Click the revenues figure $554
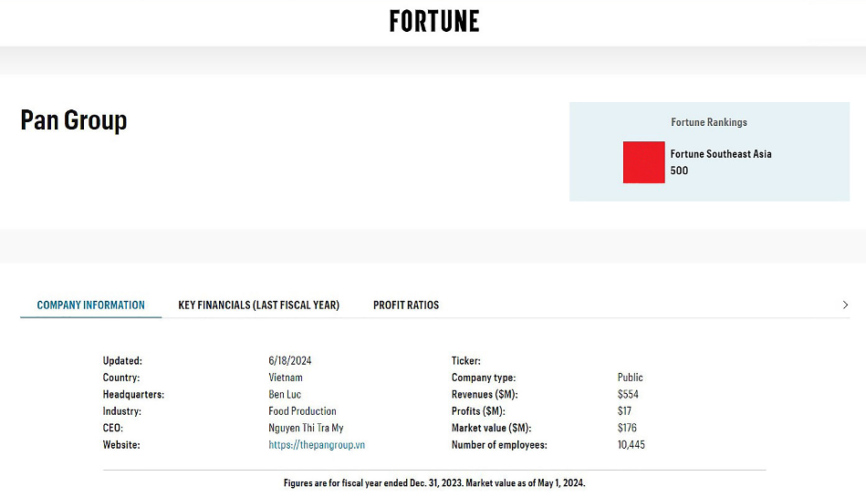This screenshot has height=497, width=866. [628, 395]
